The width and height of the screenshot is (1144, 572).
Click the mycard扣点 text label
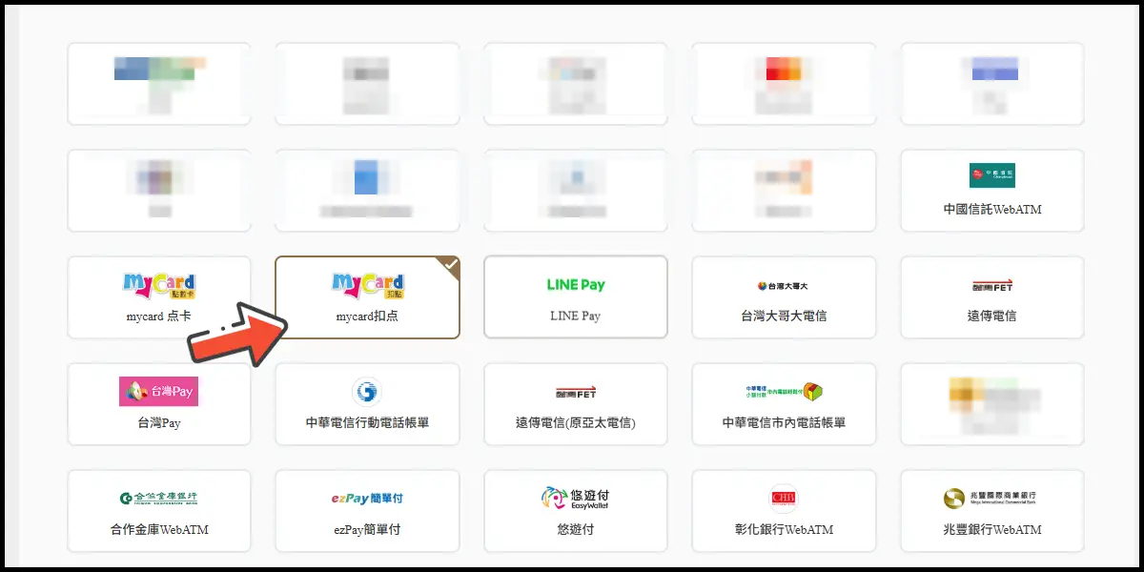[368, 316]
